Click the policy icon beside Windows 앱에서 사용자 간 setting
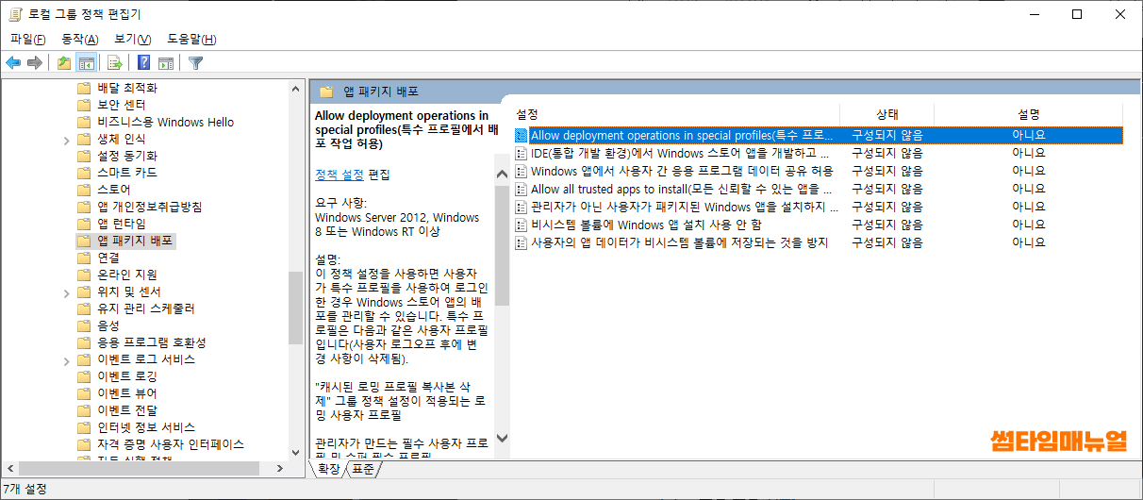The image size is (1143, 500). point(522,171)
